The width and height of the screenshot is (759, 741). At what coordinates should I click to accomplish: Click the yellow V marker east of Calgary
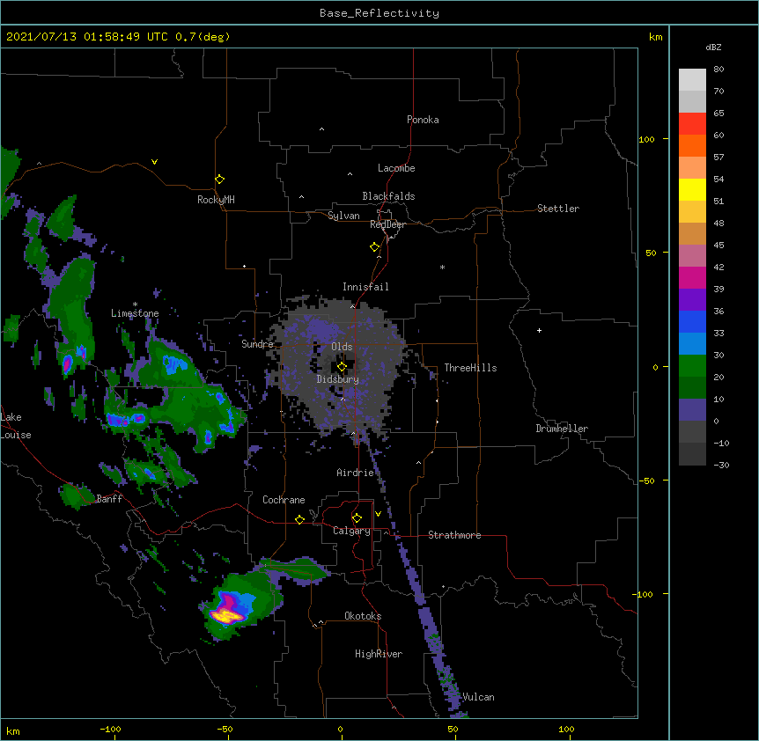(378, 514)
